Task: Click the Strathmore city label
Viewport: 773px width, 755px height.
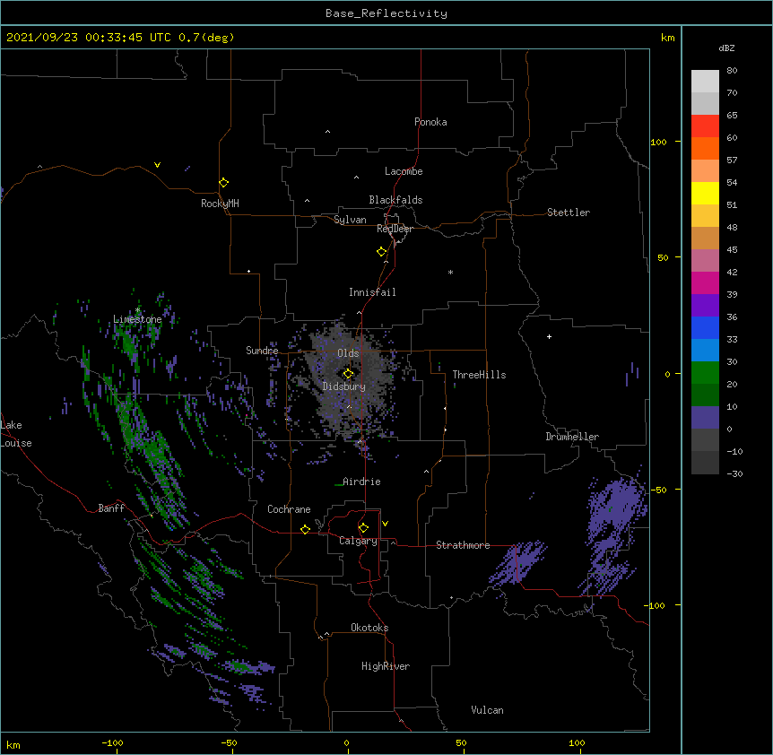Action: click(463, 545)
